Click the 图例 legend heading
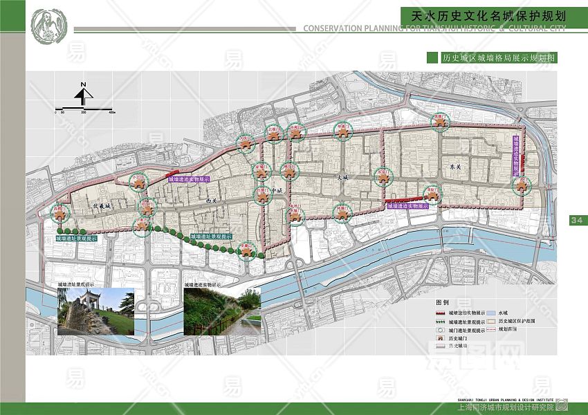Viewport: 588px width, 415px height. (x=442, y=302)
